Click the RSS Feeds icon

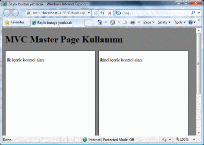pyautogui.click(x=112, y=22)
